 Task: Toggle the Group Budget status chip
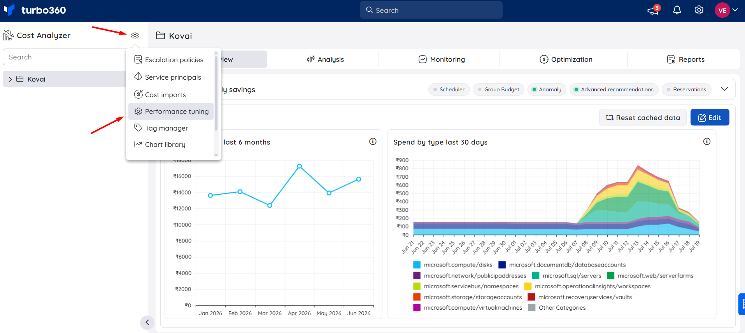click(x=499, y=89)
